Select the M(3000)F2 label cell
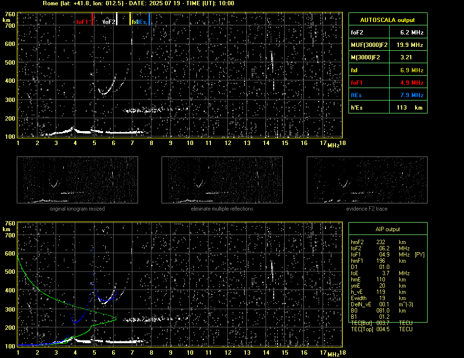 (x=369, y=57)
